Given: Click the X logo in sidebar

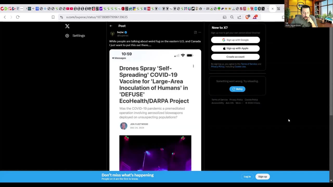Looking at the screenshot, I should coord(67,26).
